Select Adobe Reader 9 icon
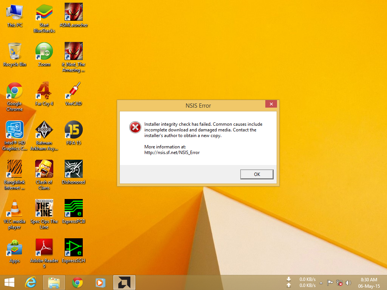This screenshot has height=290, width=387. tap(44, 253)
